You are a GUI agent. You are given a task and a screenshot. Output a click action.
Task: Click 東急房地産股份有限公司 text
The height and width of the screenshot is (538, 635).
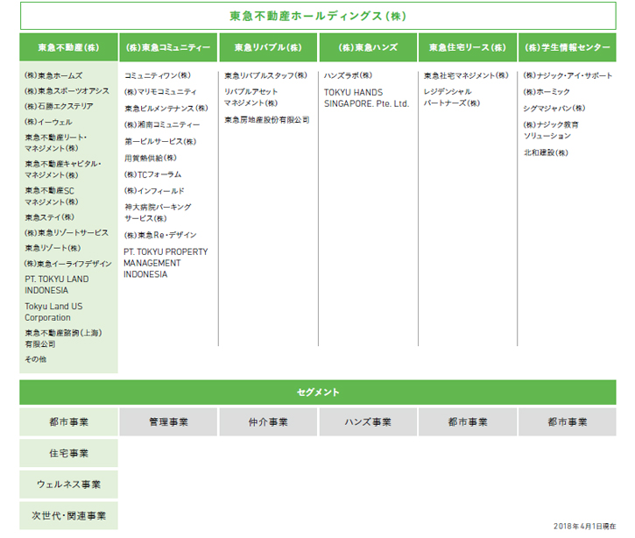pos(267,119)
